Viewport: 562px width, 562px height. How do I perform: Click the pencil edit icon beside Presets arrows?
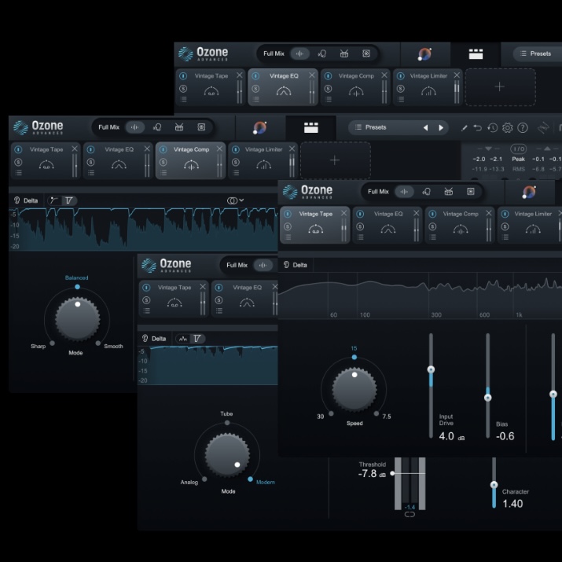pyautogui.click(x=465, y=127)
